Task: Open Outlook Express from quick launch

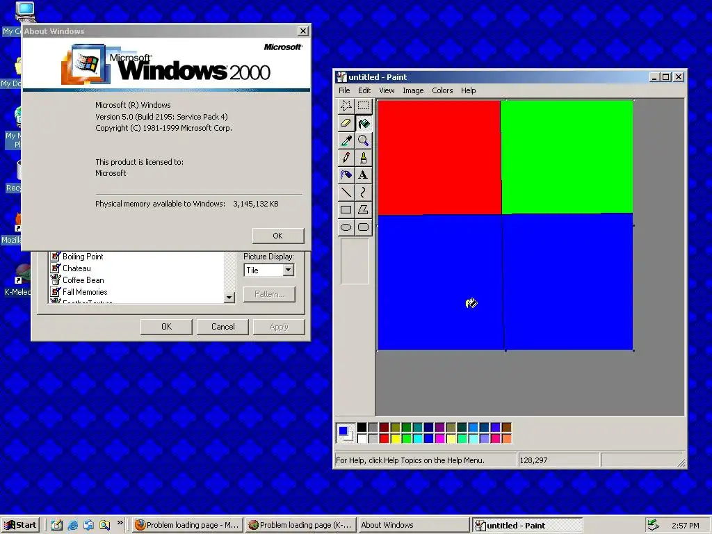Action: [88, 525]
